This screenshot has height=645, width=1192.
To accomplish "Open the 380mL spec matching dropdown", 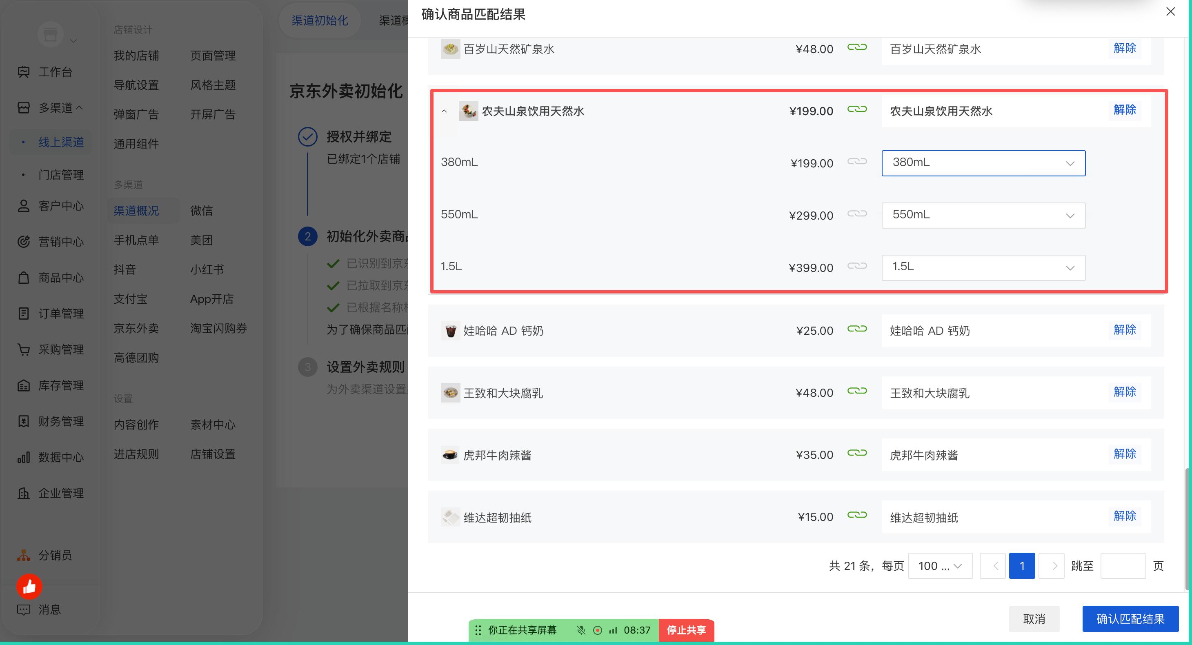I will point(983,163).
